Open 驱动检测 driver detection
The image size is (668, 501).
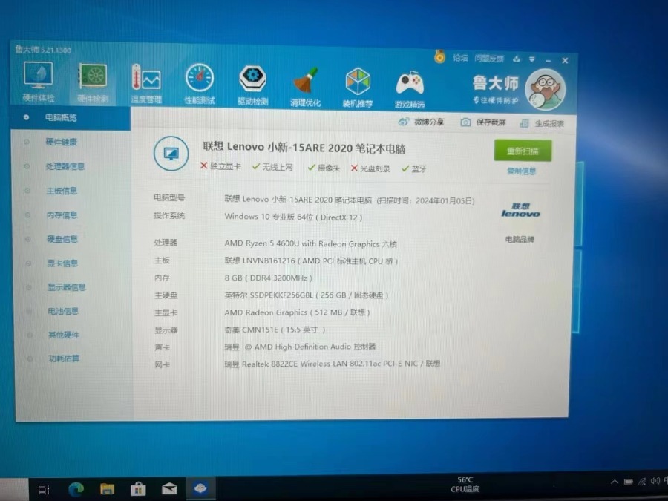[252, 81]
